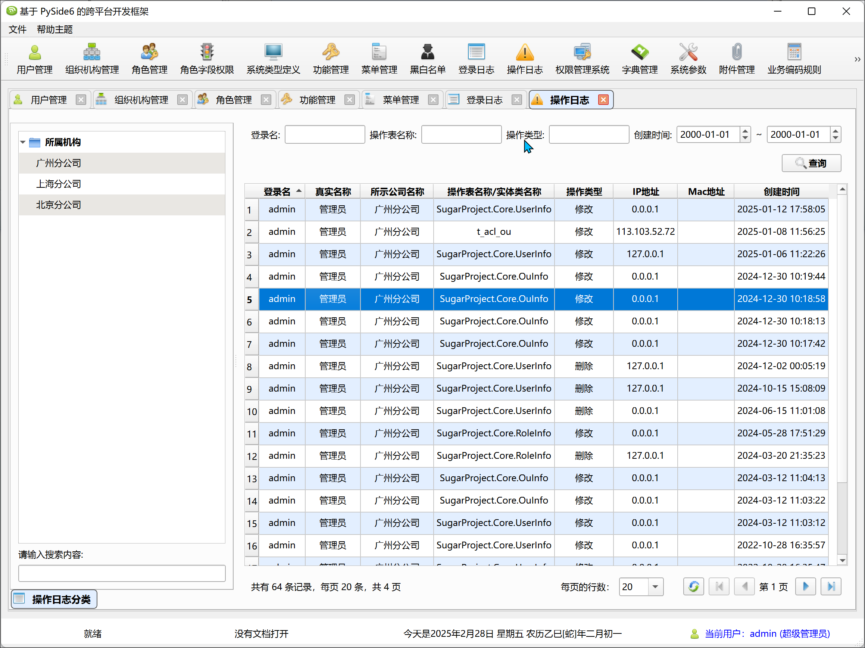
Task: Jump to last page of records
Action: point(831,587)
